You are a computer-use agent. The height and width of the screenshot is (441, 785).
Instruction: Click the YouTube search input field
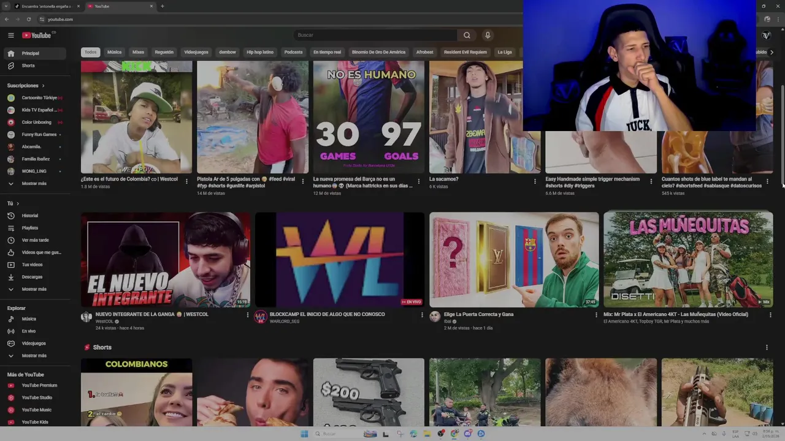coord(375,35)
